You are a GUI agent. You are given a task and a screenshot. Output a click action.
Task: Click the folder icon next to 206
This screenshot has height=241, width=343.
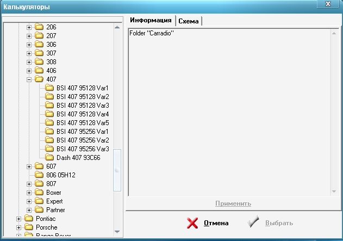[x=39, y=27]
